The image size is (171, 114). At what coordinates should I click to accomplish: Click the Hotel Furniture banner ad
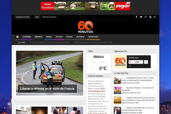[85, 6]
